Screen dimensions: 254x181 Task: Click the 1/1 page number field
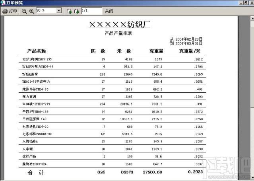click(x=92, y=11)
